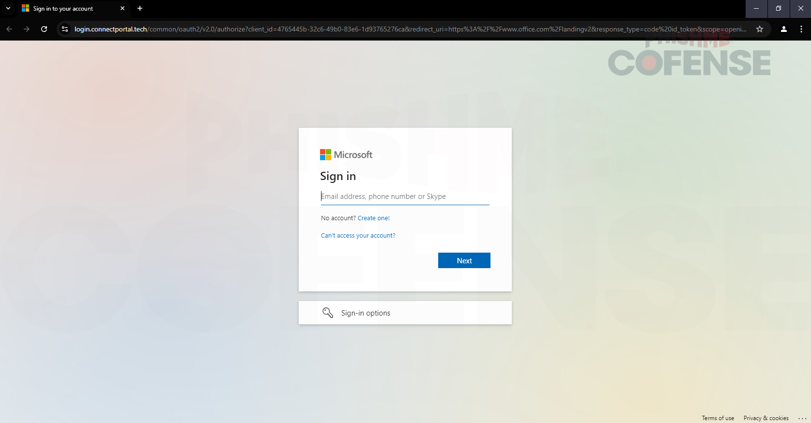Click the key icon beside Sign-in options

pyautogui.click(x=328, y=313)
